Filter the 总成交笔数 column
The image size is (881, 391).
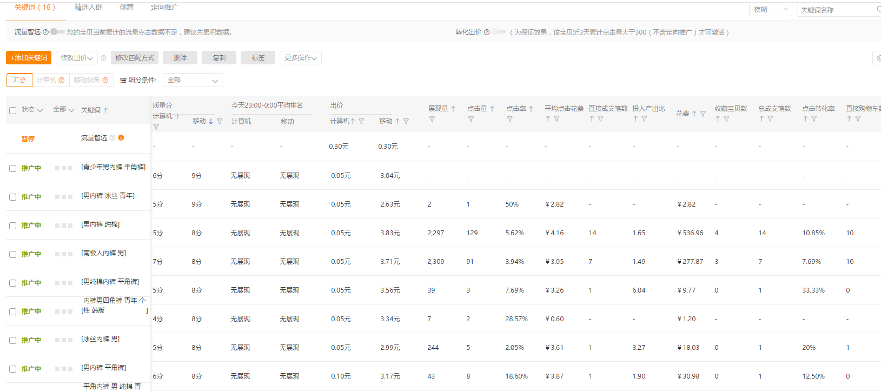pos(770,119)
